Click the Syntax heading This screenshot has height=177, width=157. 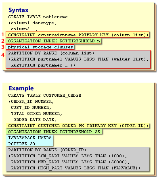pos(19,10)
